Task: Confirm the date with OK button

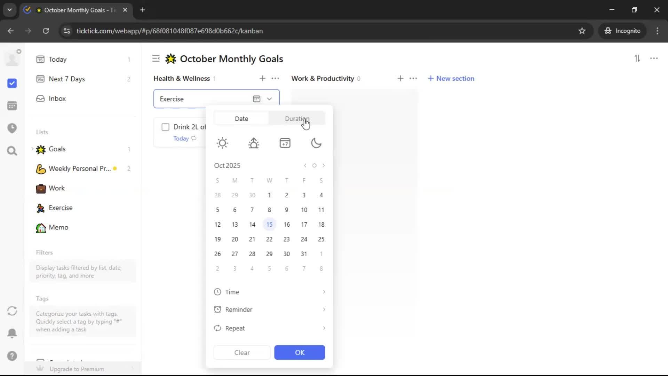Action: [300, 352]
